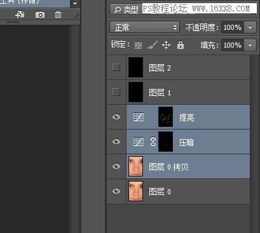260x233 pixels.
Task: Click the layer filter search type icon
Action: point(117,10)
